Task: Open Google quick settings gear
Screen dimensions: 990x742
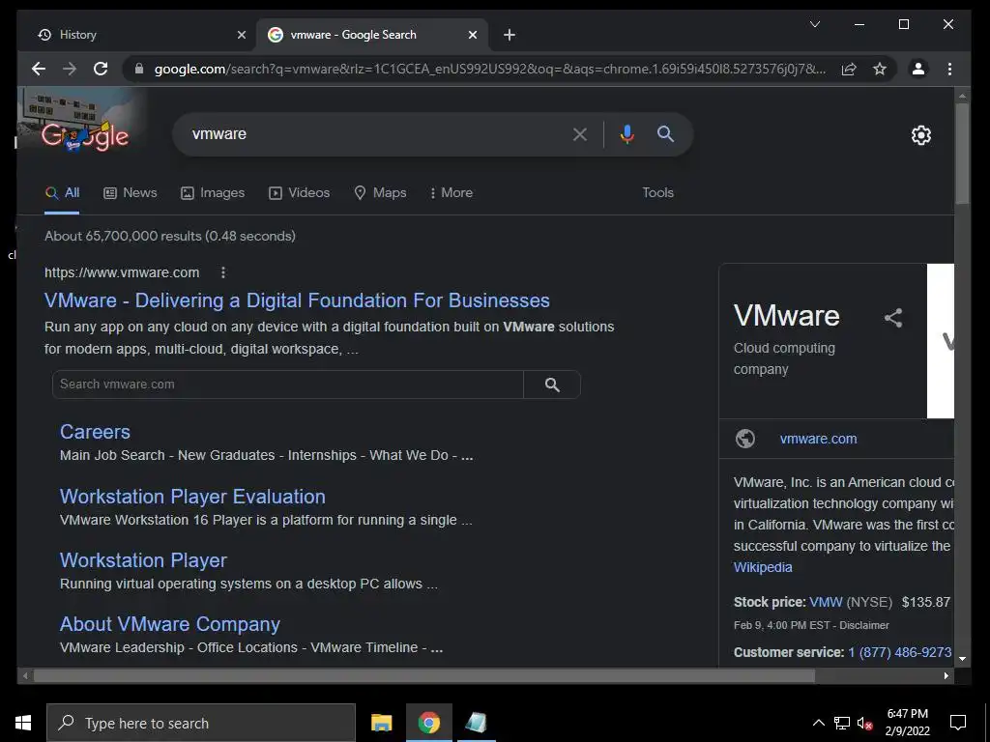Action: [x=921, y=135]
